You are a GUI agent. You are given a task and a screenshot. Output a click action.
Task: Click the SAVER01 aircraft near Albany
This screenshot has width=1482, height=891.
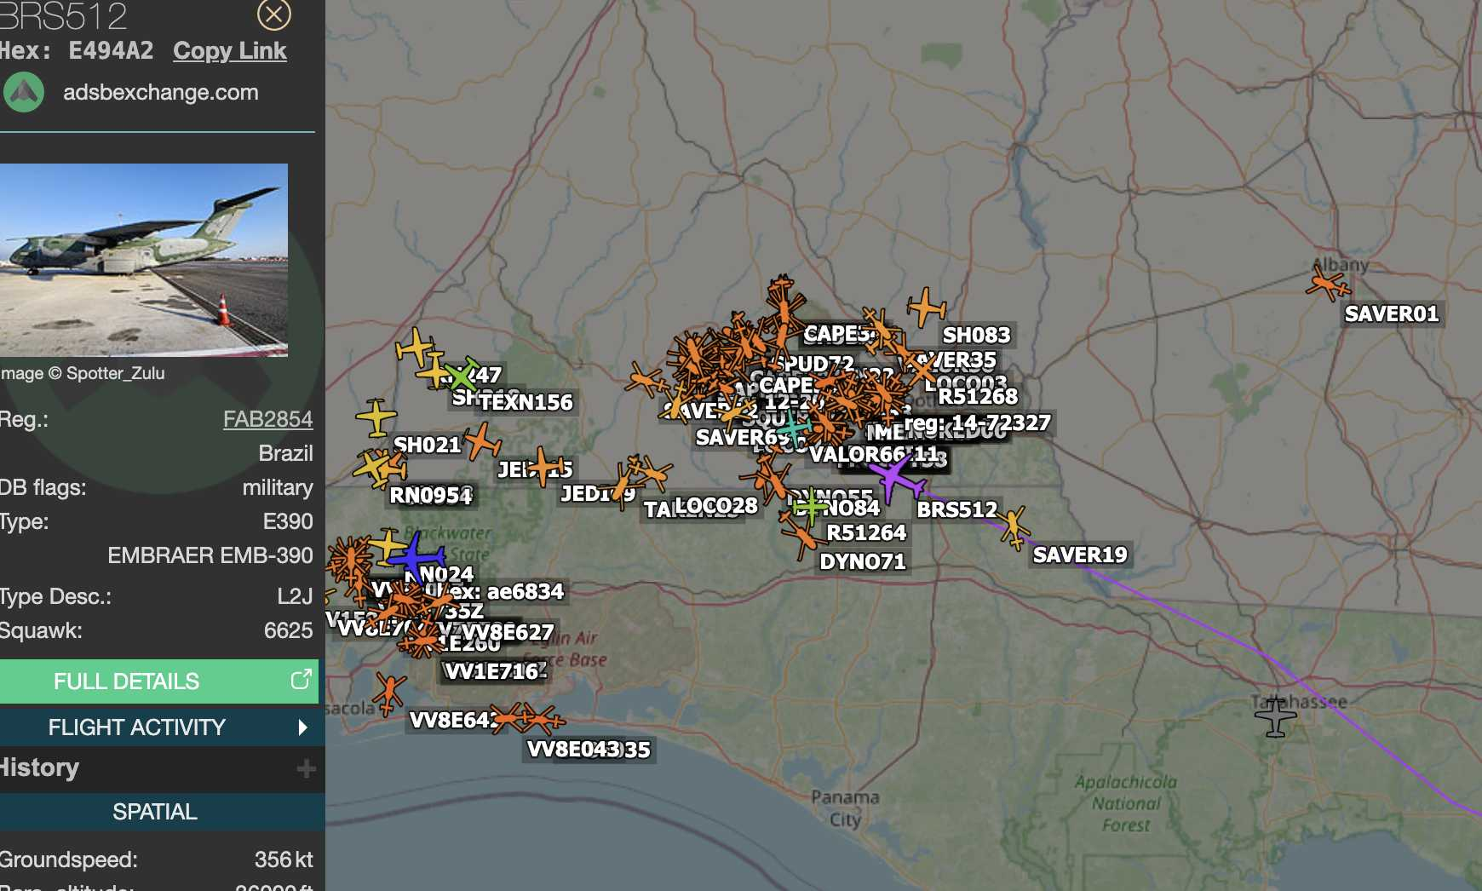pos(1327,283)
